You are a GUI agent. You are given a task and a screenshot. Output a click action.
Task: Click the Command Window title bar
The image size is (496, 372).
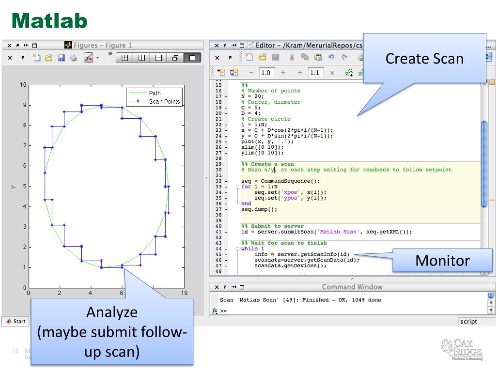(x=352, y=287)
